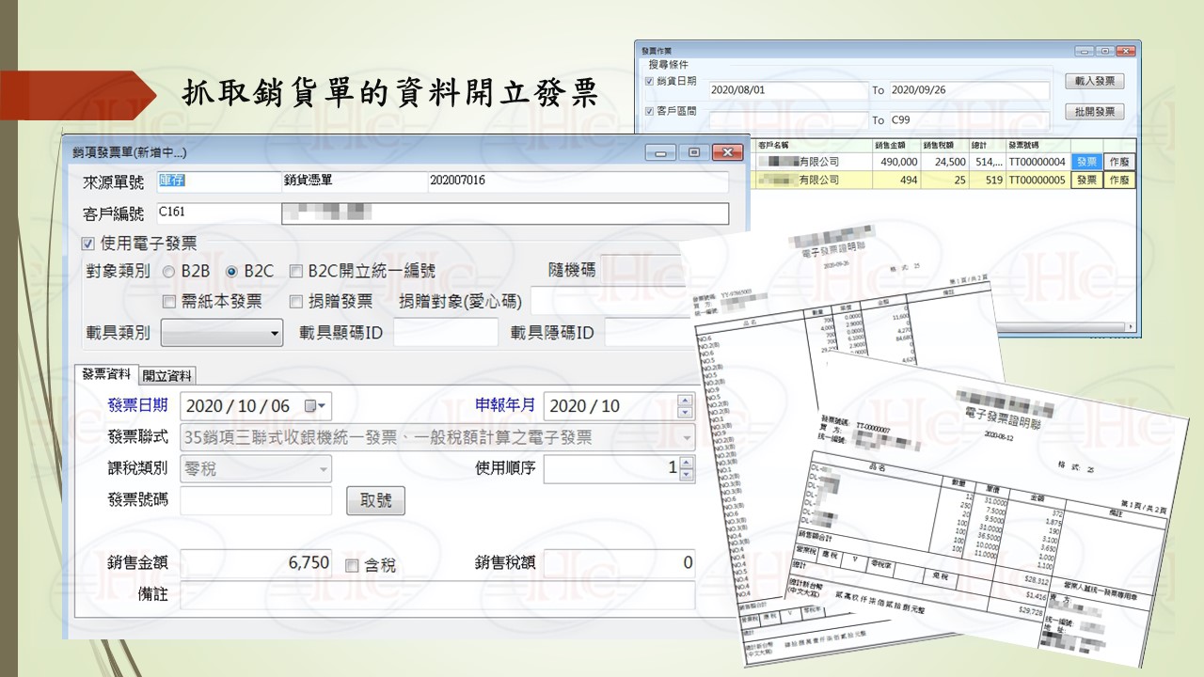
Task: Click the 銷售金額 column header
Action: click(x=895, y=146)
